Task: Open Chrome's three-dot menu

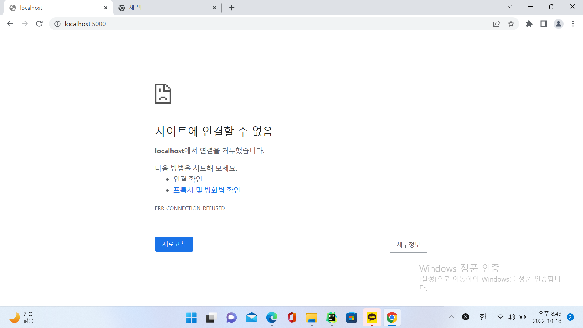Action: [x=573, y=24]
